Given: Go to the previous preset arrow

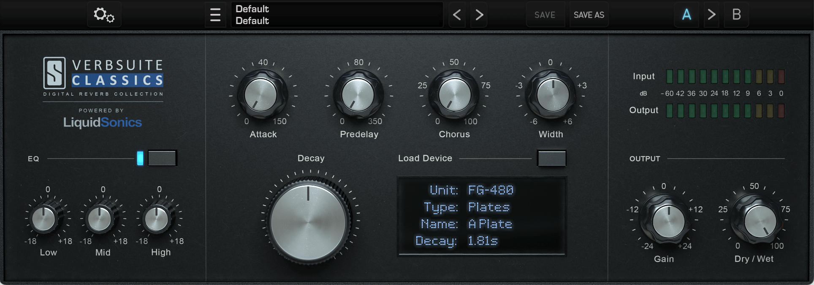Looking at the screenshot, I should pos(457,15).
